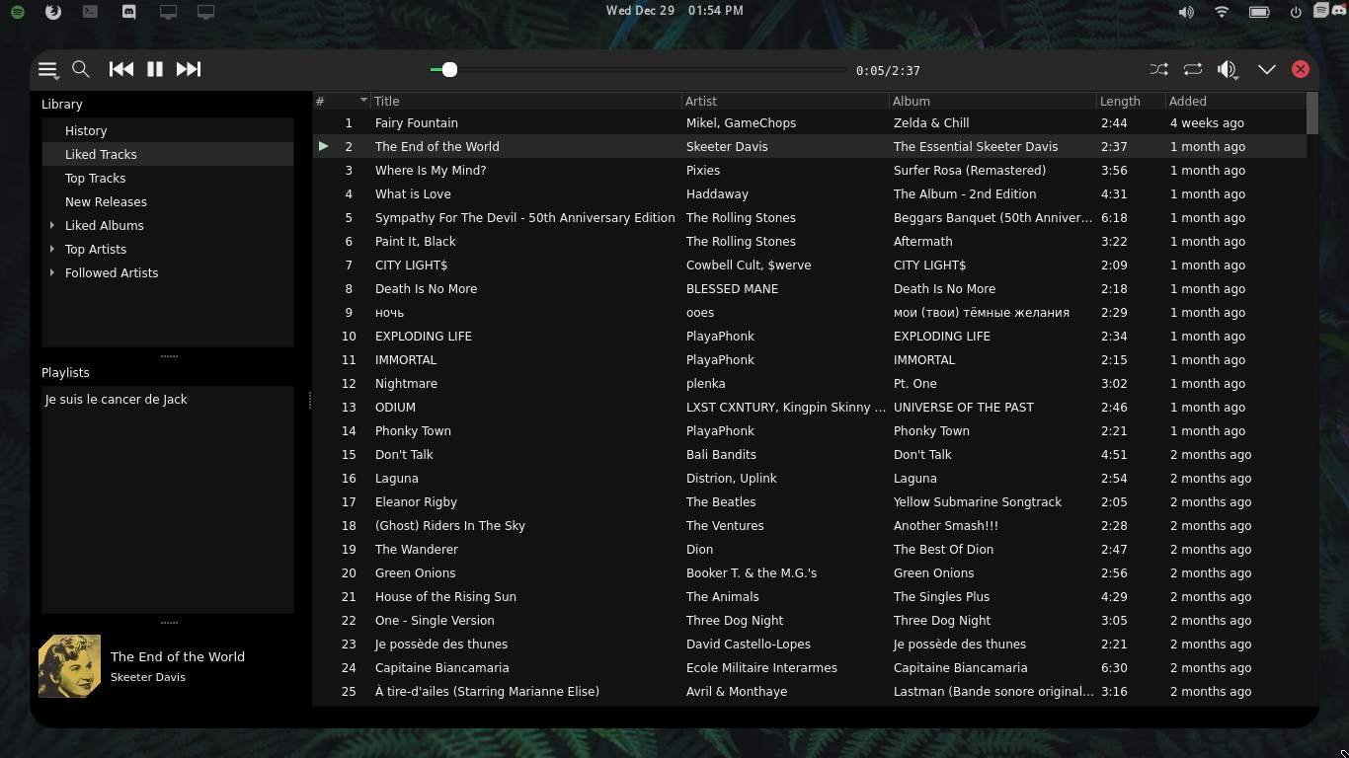Image resolution: width=1349 pixels, height=758 pixels.
Task: Select the track Where Is My Mind?
Action: 431,171
